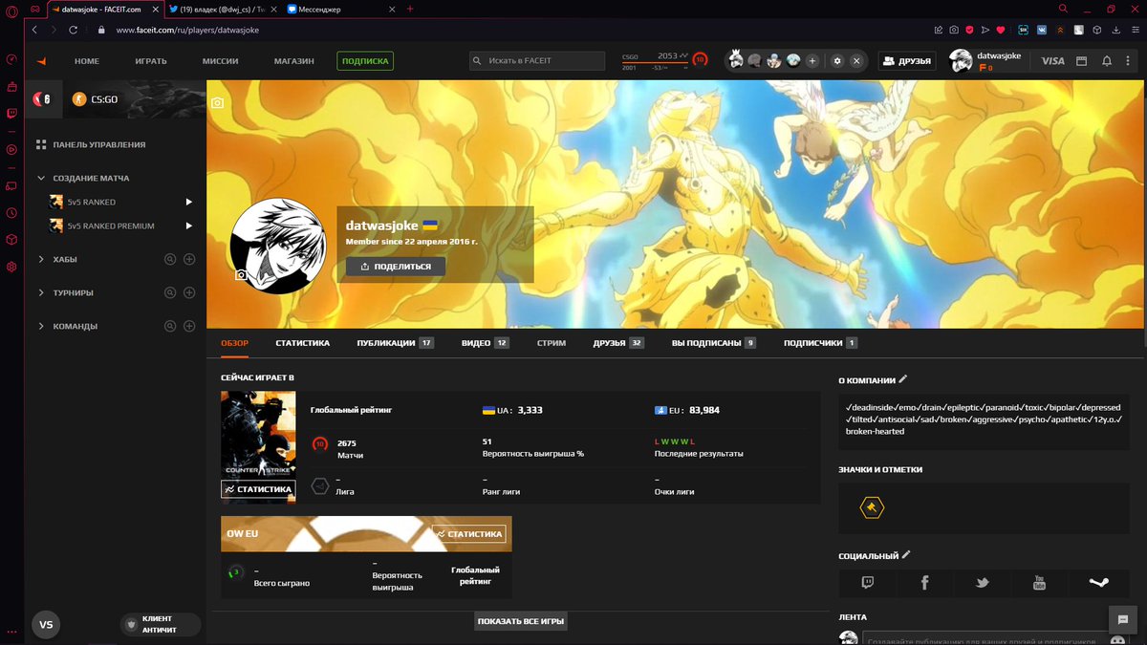1147x645 pixels.
Task: Open the player icon in Opera sidebar
Action: click(11, 149)
